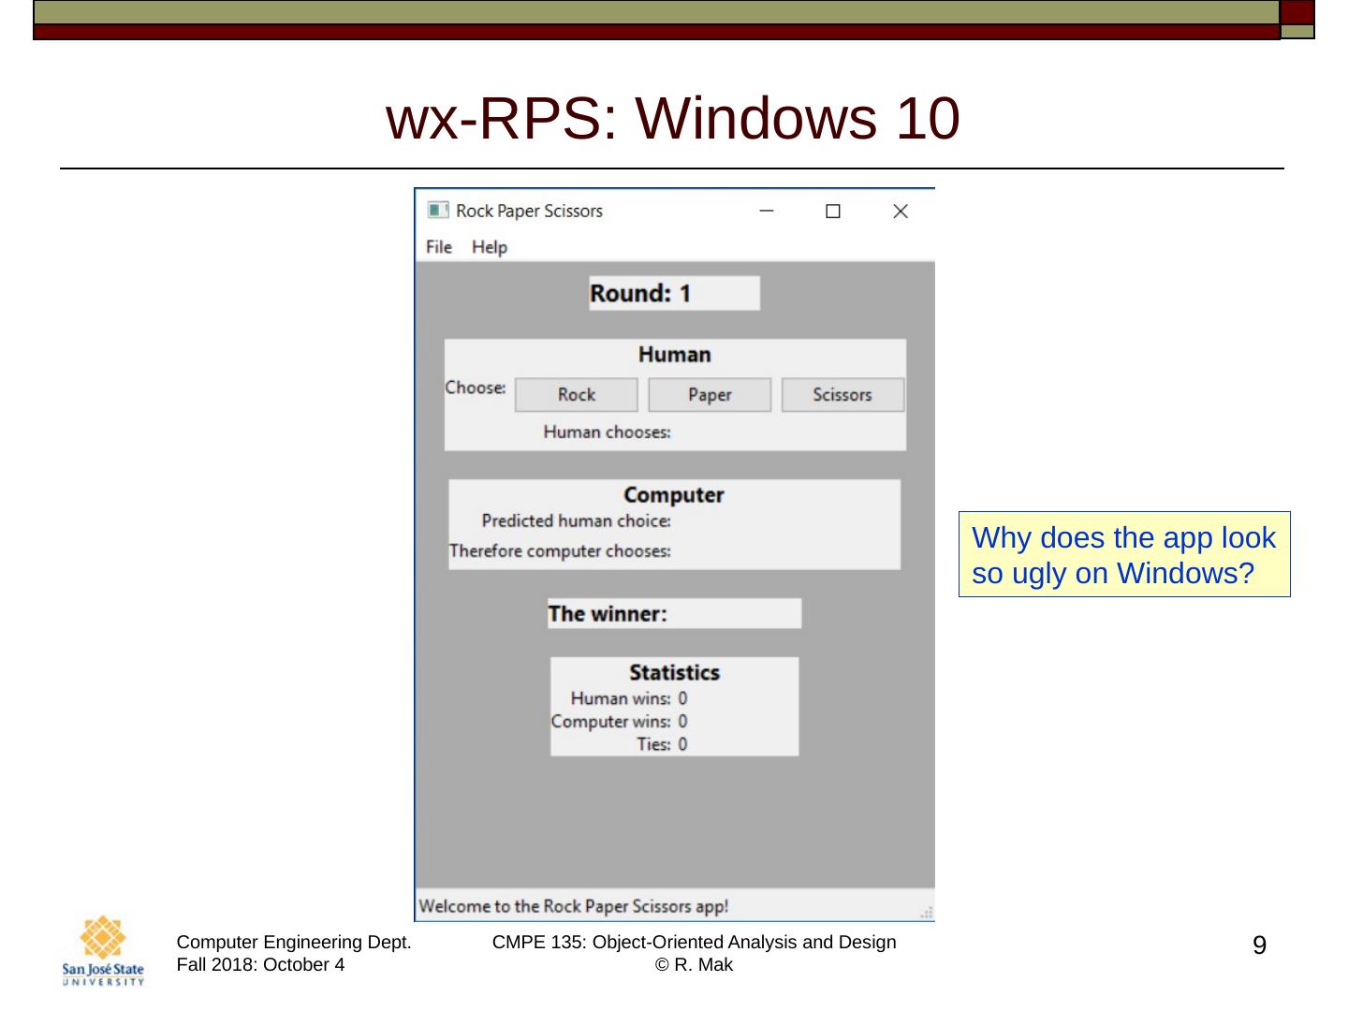Click the "Why does the app look so ugly" callout
This screenshot has height=1011, width=1348.
click(1123, 554)
